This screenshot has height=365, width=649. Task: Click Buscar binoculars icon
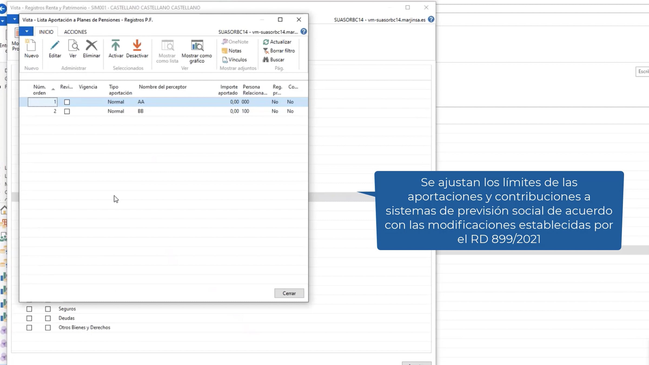click(266, 59)
